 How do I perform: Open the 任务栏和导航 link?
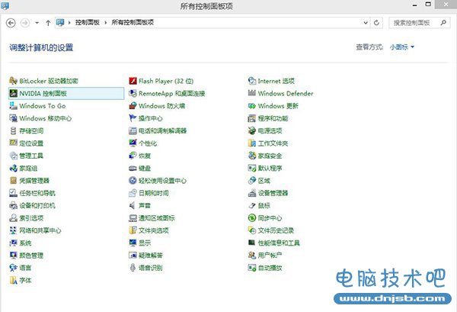coord(37,193)
